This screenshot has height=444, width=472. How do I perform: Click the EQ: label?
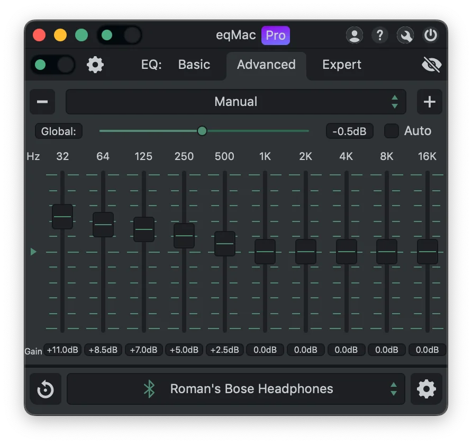point(151,65)
